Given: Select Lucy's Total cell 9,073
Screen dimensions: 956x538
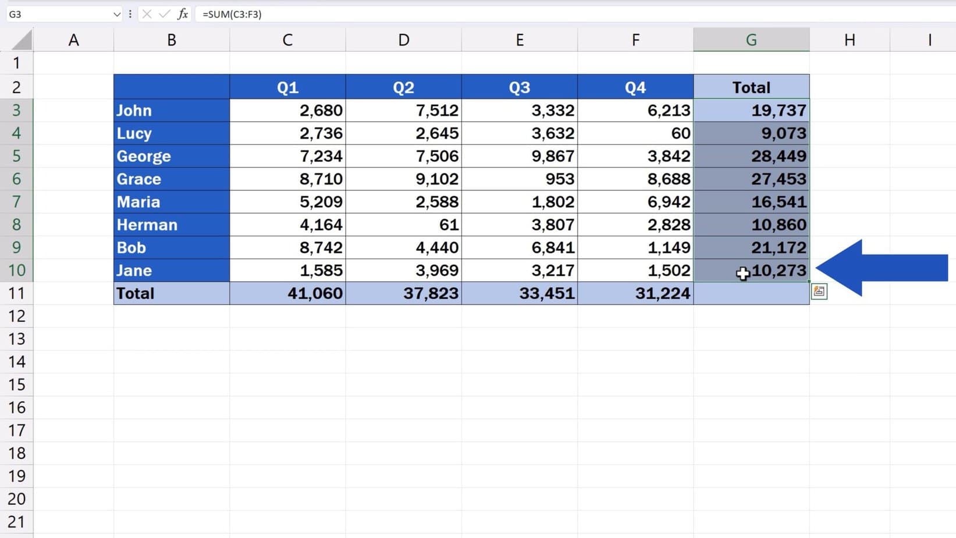Looking at the screenshot, I should pos(751,133).
